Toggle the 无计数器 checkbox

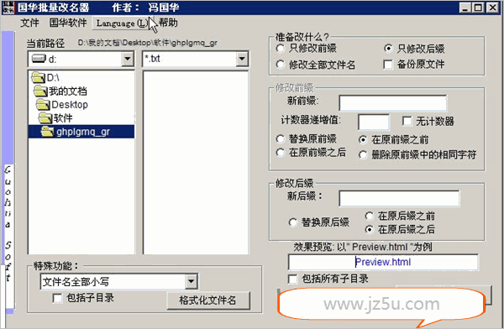(x=407, y=121)
